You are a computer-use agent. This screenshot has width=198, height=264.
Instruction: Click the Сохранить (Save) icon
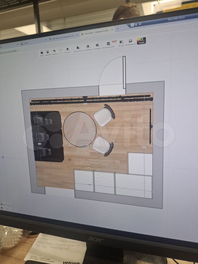tap(48, 52)
